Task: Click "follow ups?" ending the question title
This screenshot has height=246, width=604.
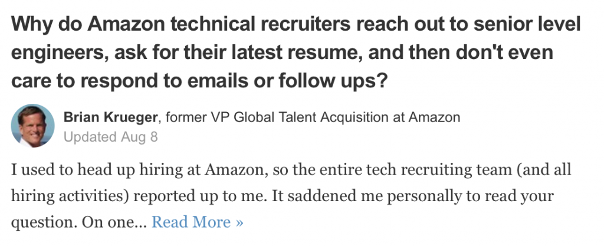Action: click(x=333, y=81)
